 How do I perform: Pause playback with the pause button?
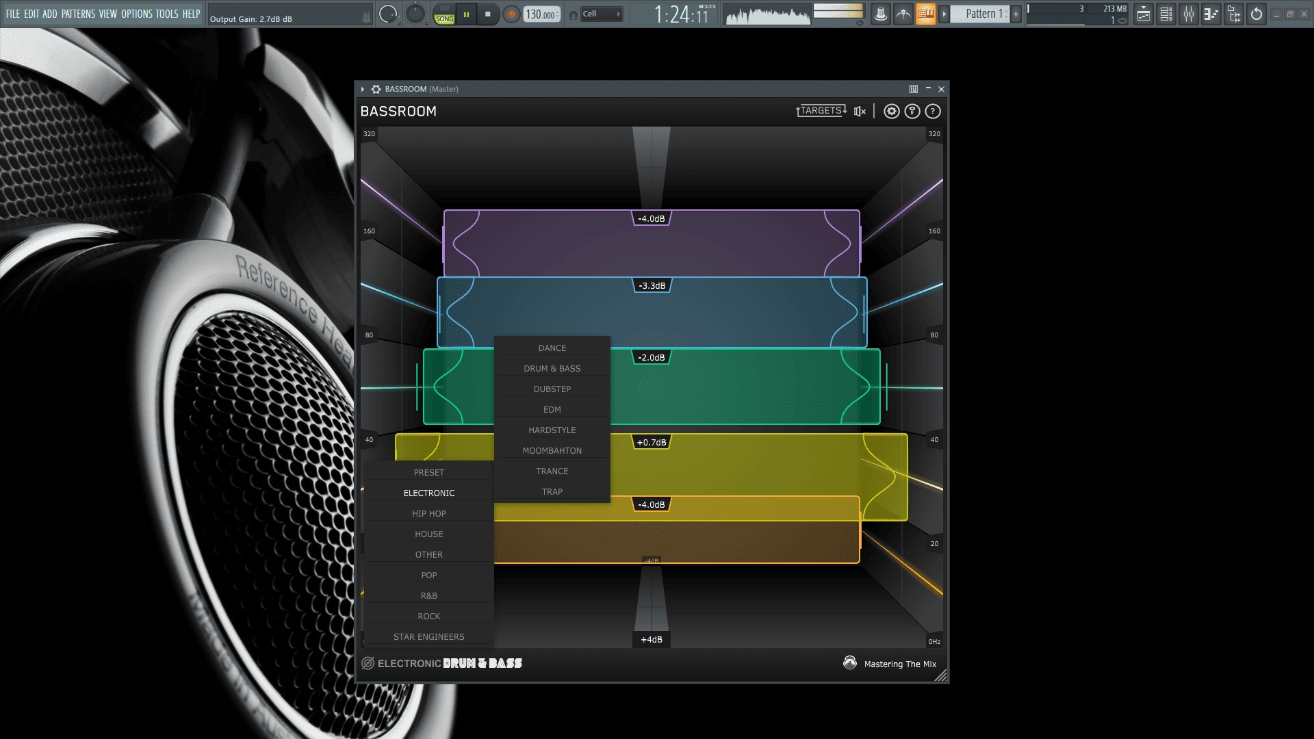466,14
